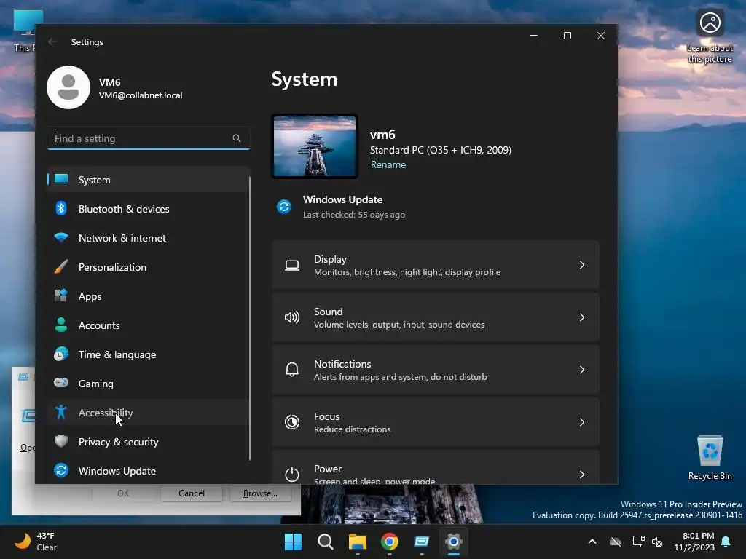Click the Gaming controller icon in sidebar
This screenshot has height=559, width=746.
coord(61,383)
